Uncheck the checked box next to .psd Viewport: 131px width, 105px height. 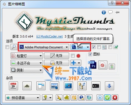click(94, 47)
